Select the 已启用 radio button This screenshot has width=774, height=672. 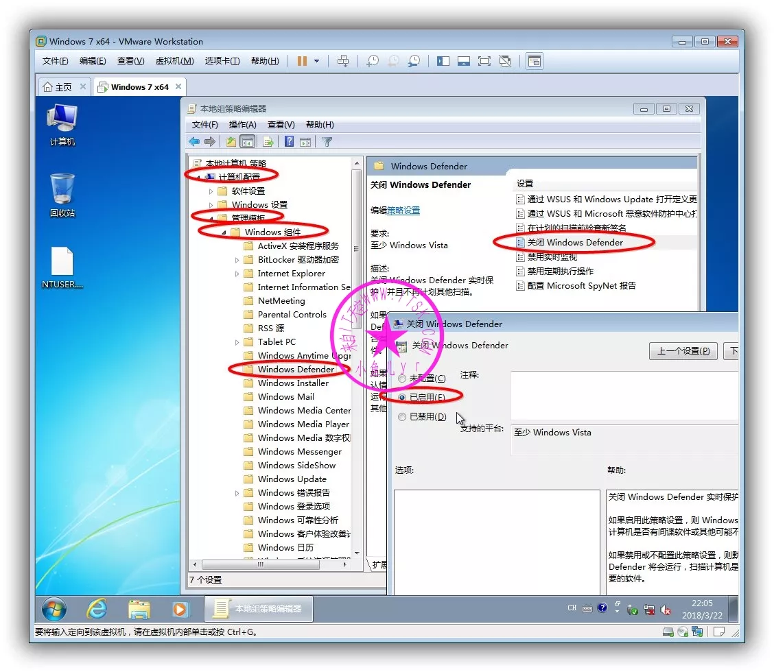(402, 397)
